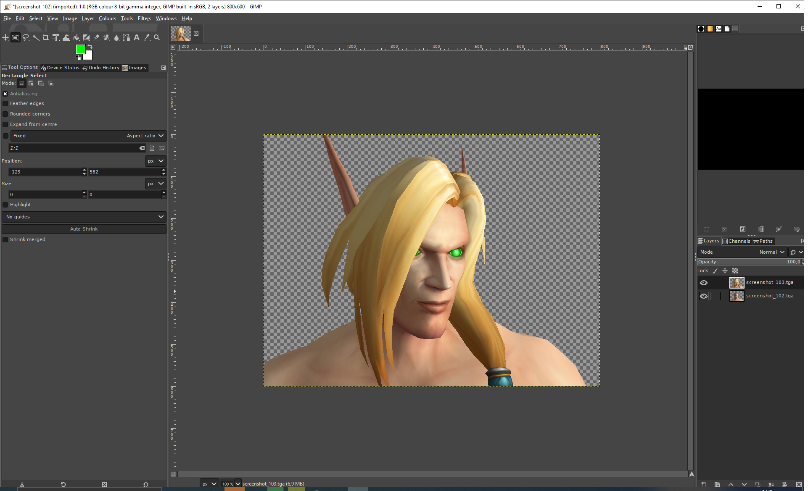
Task: Enable Fixed aspect ratio checkbox
Action: coord(5,136)
